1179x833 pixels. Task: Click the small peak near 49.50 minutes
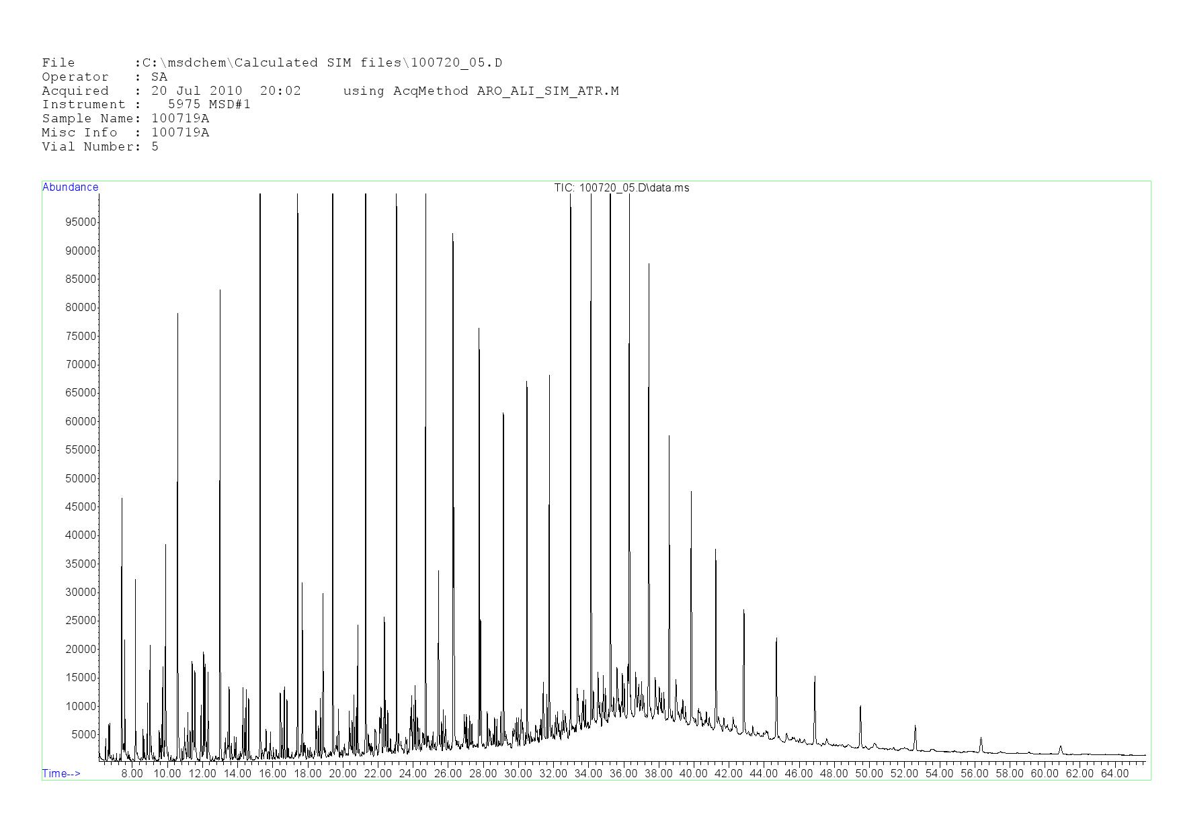point(860,707)
